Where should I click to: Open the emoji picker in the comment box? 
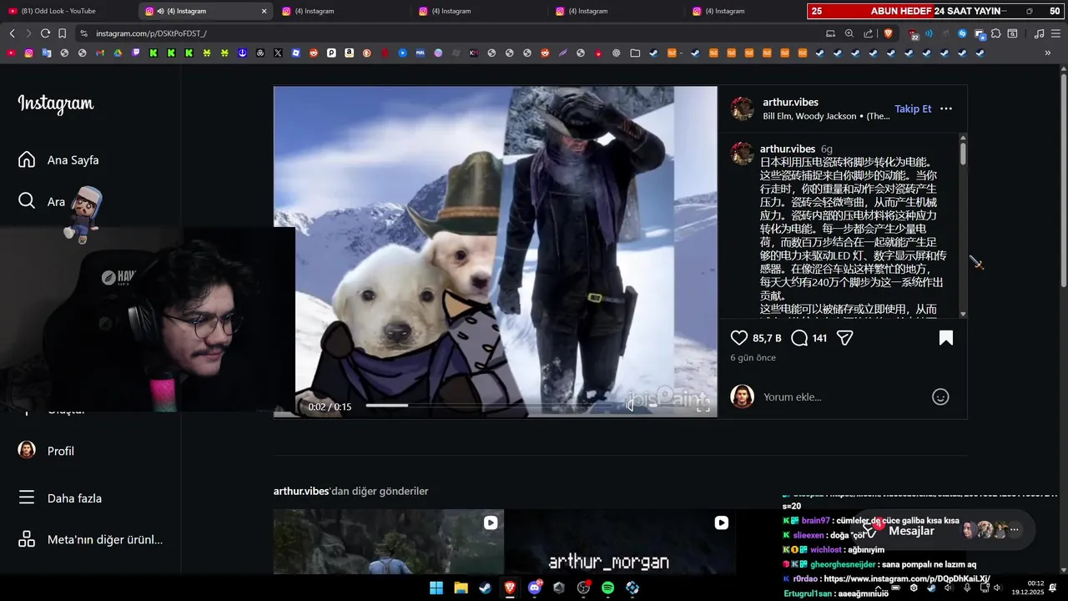click(940, 397)
